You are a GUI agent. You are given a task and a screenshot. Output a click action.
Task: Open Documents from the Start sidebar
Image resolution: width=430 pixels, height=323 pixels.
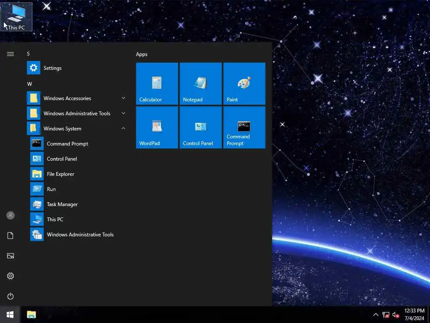coord(10,236)
